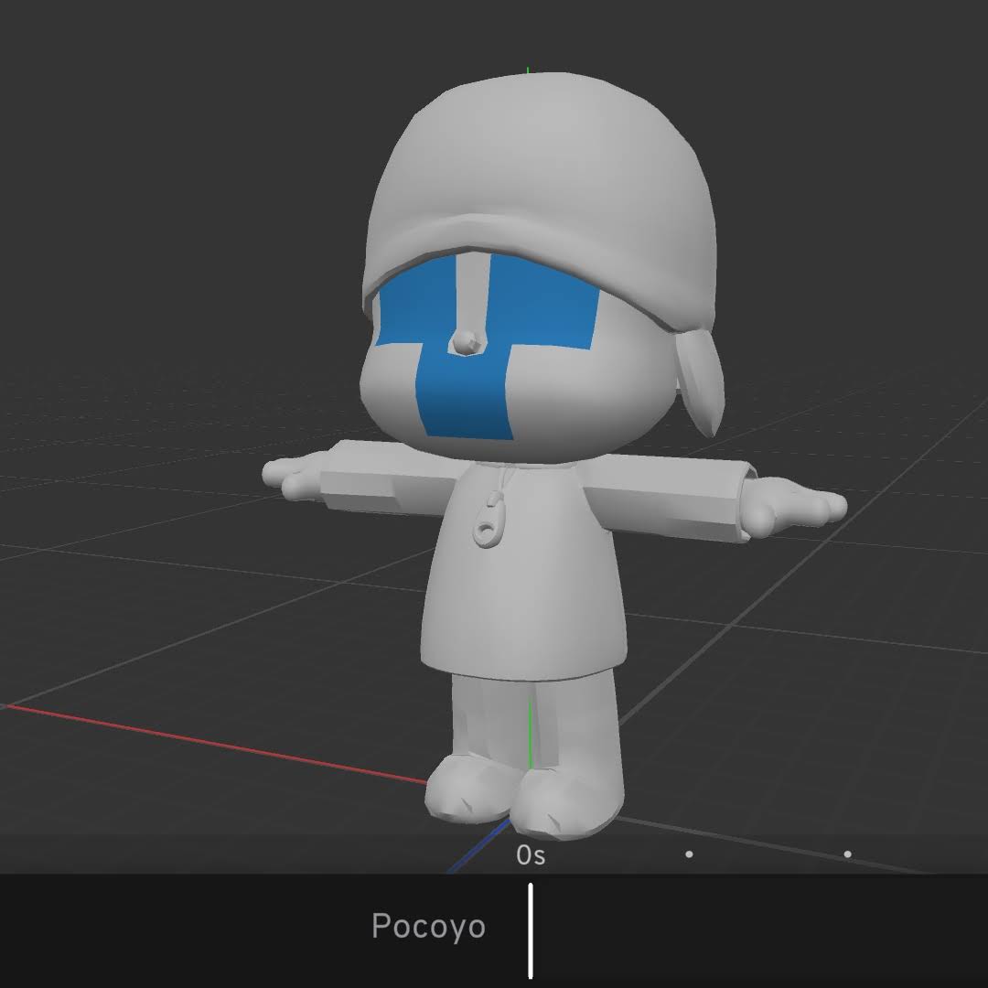Select the white timeline playhead marker
Screen dimensions: 988x988
coord(531,930)
